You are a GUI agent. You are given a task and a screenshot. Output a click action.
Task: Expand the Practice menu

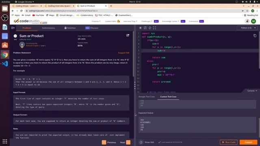pyautogui.click(x=96, y=21)
